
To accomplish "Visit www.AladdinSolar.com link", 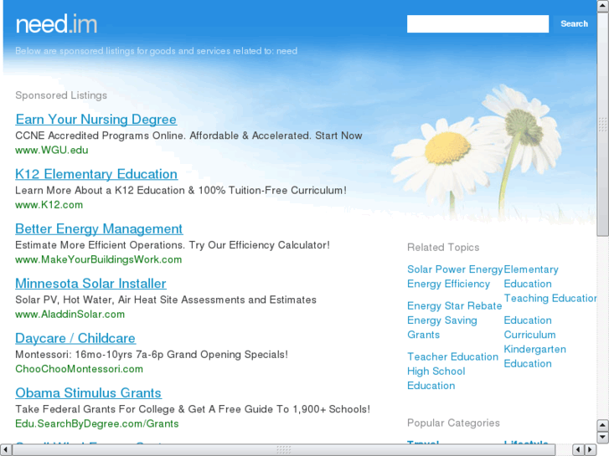I will click(70, 314).
